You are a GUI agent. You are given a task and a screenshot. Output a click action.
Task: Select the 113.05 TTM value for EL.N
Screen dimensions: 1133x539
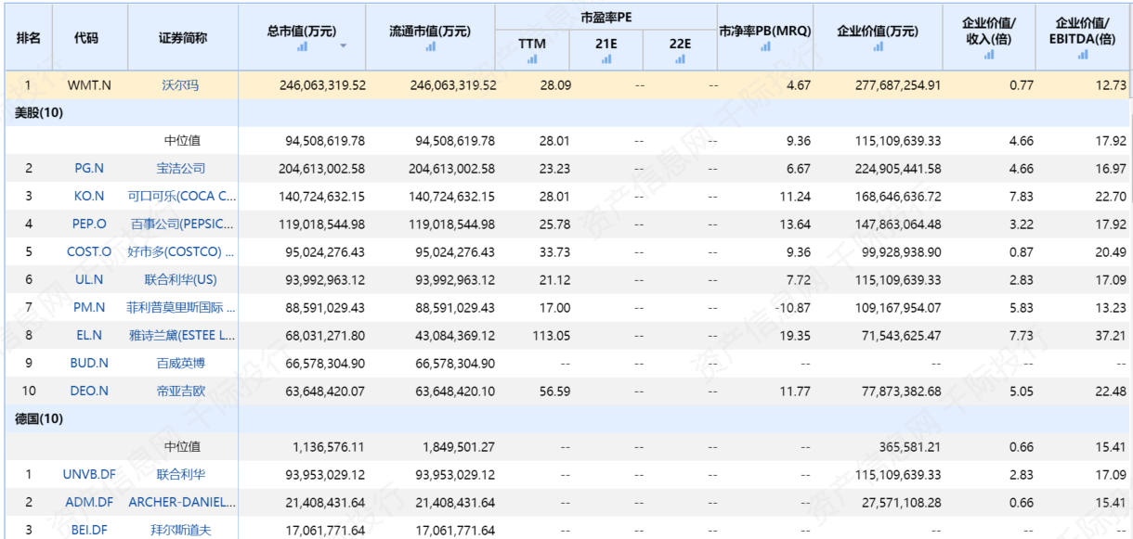[x=552, y=336]
